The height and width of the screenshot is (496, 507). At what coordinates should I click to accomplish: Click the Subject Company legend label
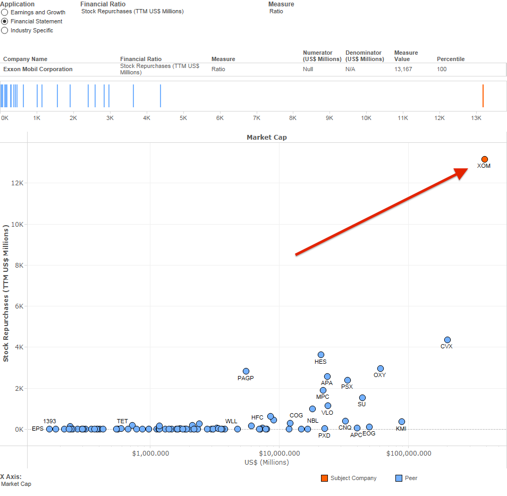coord(353,478)
